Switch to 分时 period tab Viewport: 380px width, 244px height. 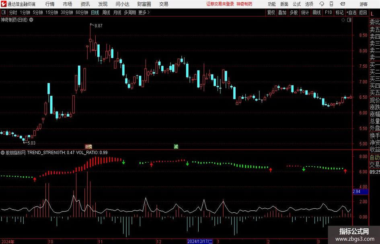pyautogui.click(x=13, y=12)
